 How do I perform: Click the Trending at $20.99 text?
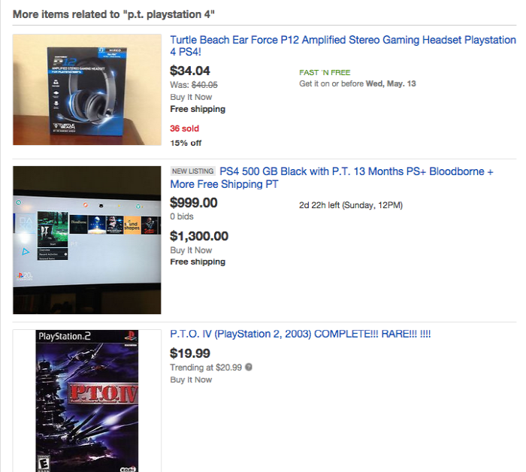coord(206,368)
